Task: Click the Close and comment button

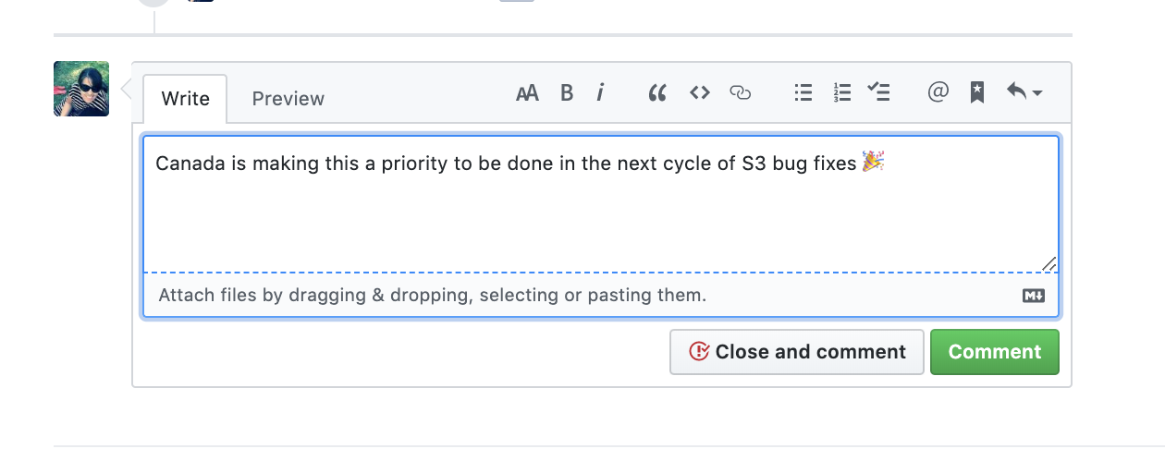Action: tap(797, 352)
